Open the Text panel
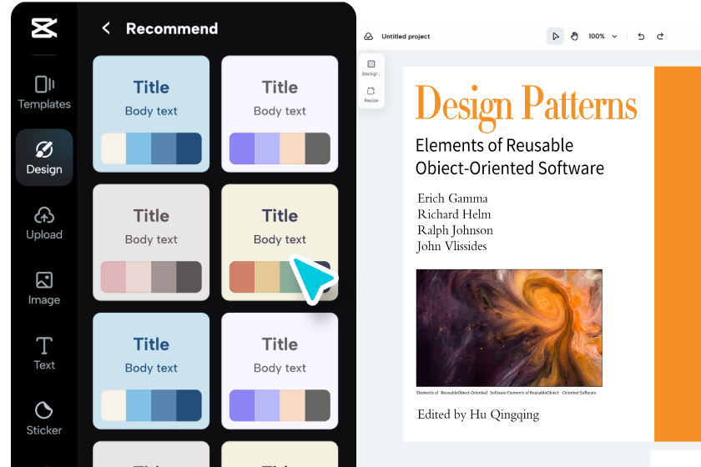This screenshot has width=701, height=467. click(43, 354)
